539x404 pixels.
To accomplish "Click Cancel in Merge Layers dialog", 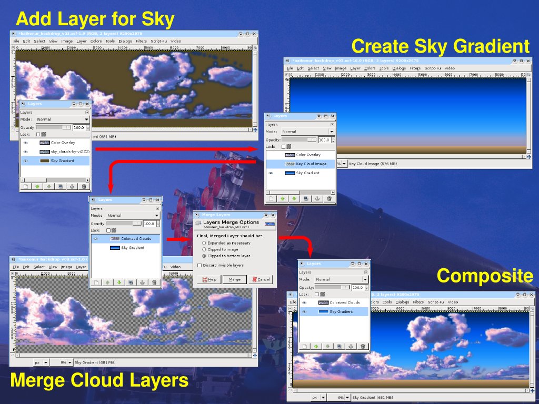I will point(261,279).
